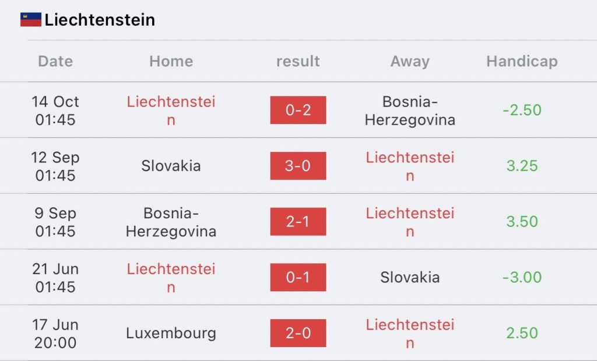Image resolution: width=597 pixels, height=361 pixels.
Task: Click the result column header
Action: pos(298,61)
